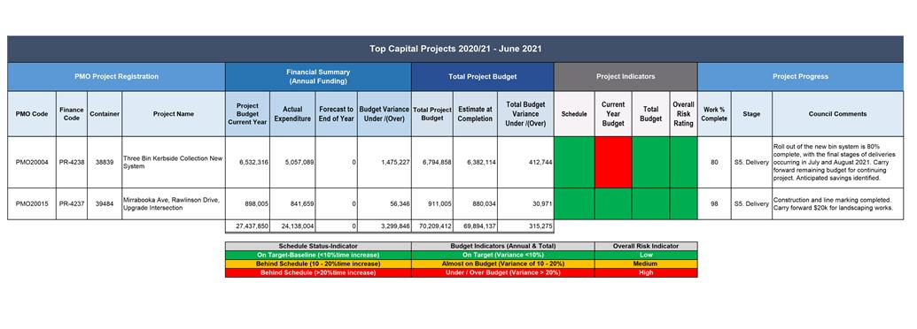Select the Actual Expenditure value 5,057,089
917x329 pixels.
(x=292, y=162)
